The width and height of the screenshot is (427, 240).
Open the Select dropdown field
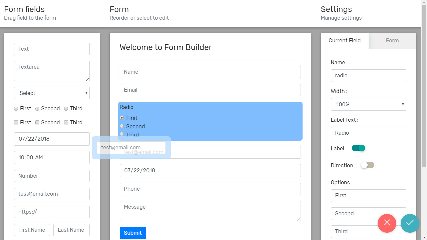pyautogui.click(x=52, y=93)
